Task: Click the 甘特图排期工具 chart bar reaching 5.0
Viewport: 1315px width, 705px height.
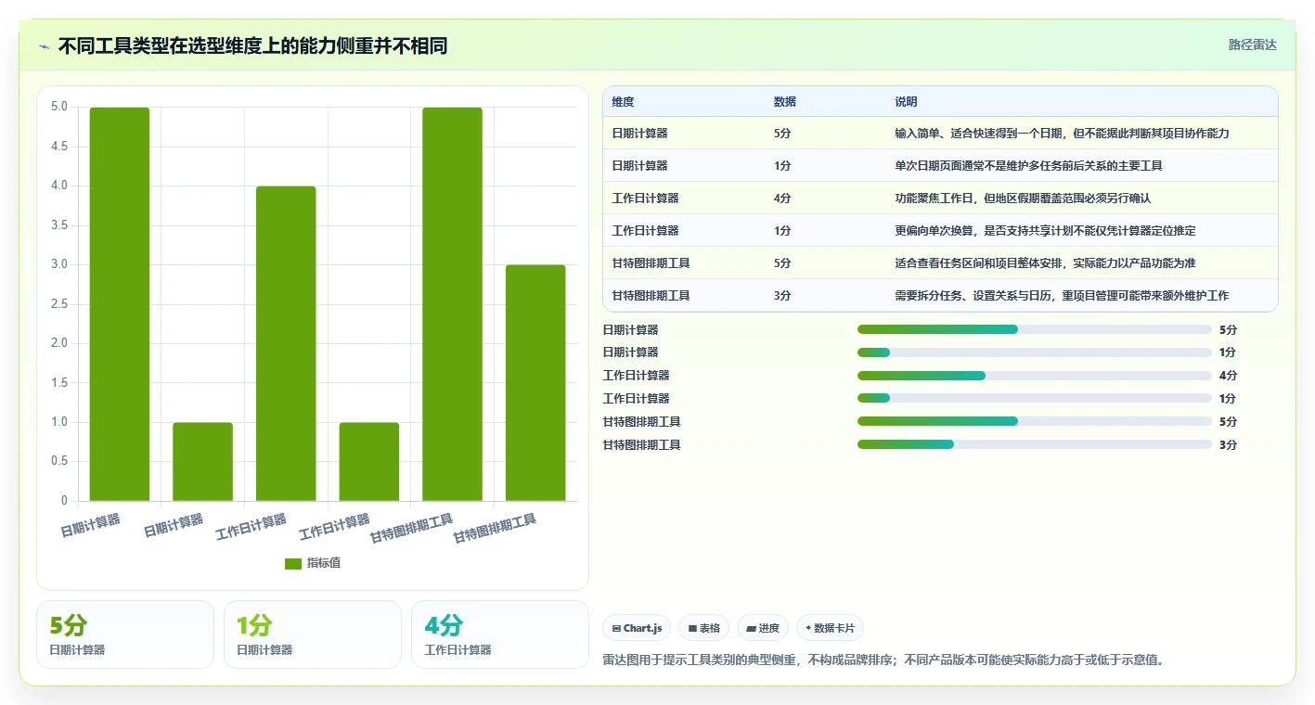Action: pos(452,304)
